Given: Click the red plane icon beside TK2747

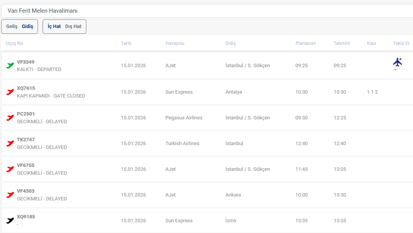Looking at the screenshot, I should click(10, 143).
